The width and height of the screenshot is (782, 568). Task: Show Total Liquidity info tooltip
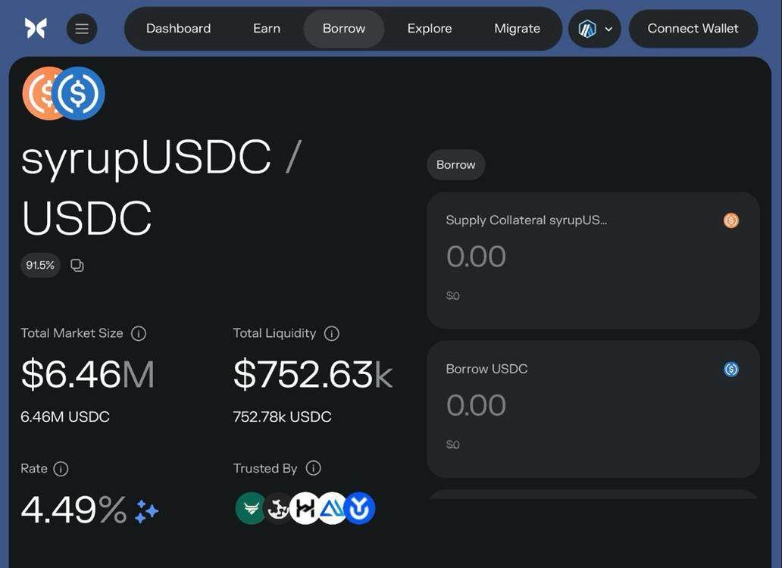(331, 333)
